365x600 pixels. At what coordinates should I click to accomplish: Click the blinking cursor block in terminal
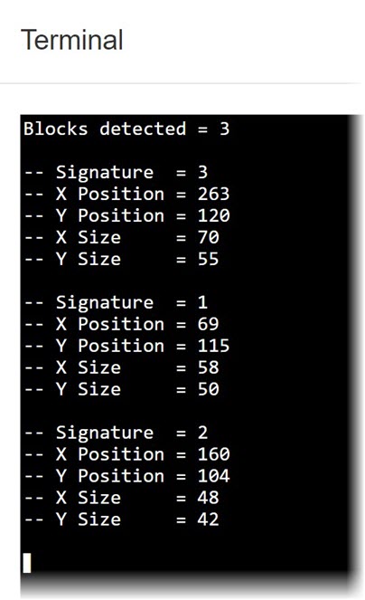(27, 563)
